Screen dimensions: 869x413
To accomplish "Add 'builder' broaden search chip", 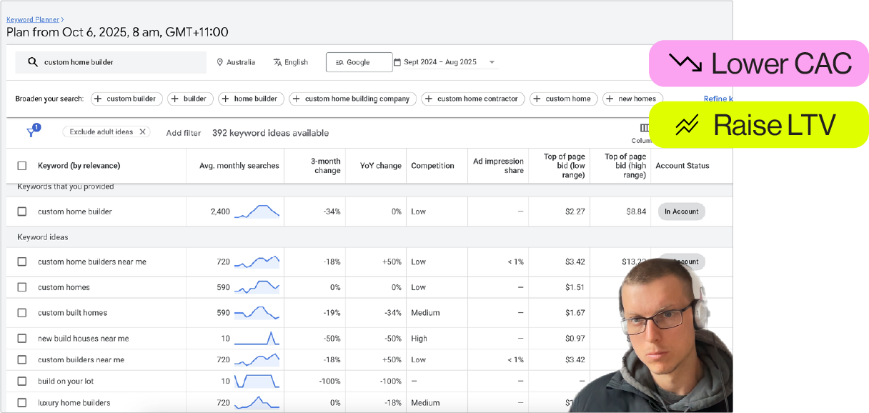I will click(x=190, y=99).
